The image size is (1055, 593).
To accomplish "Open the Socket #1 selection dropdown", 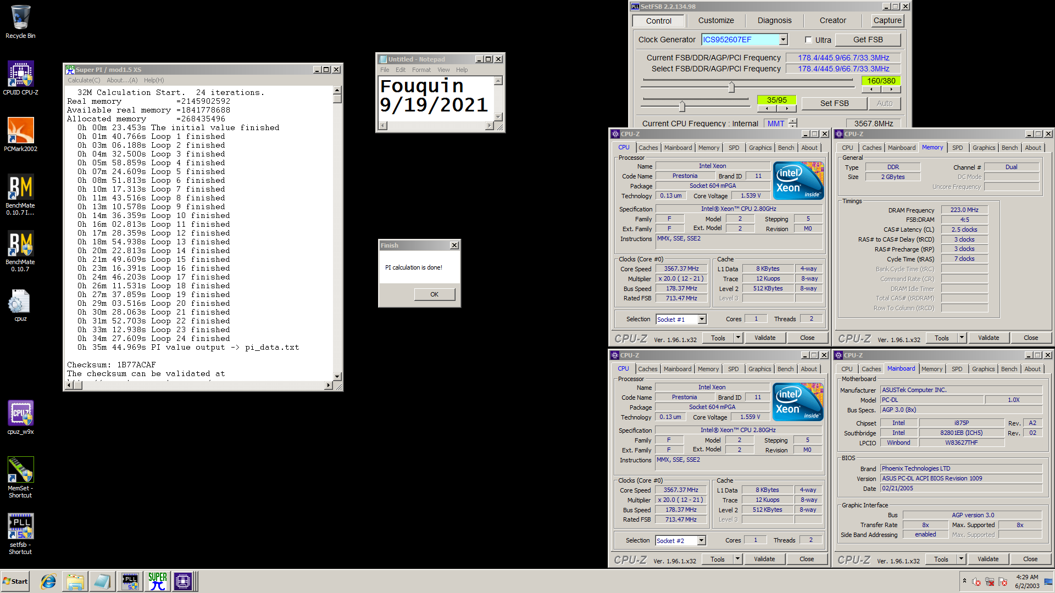I will pos(702,320).
